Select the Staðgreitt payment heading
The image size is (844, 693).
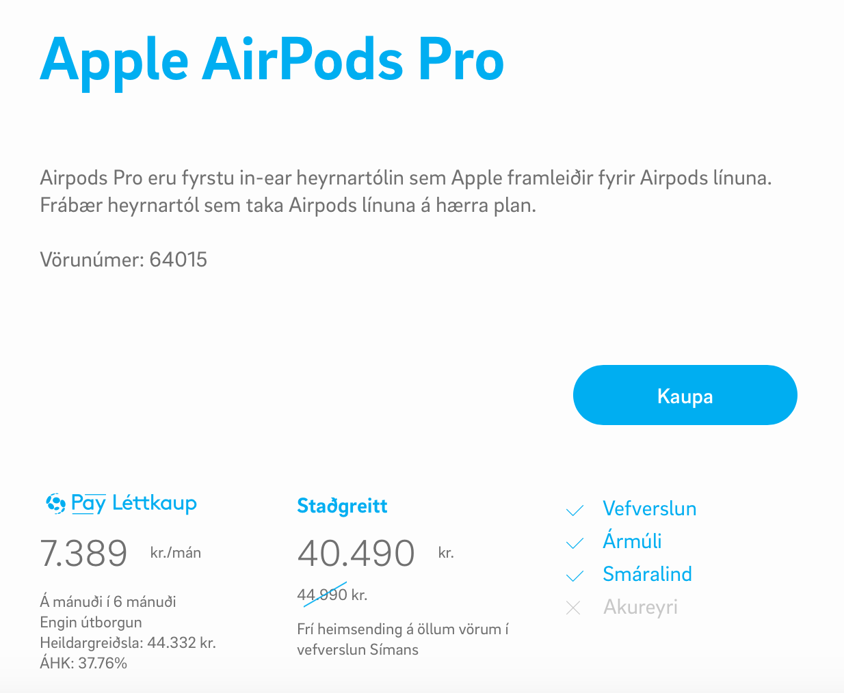tap(342, 506)
